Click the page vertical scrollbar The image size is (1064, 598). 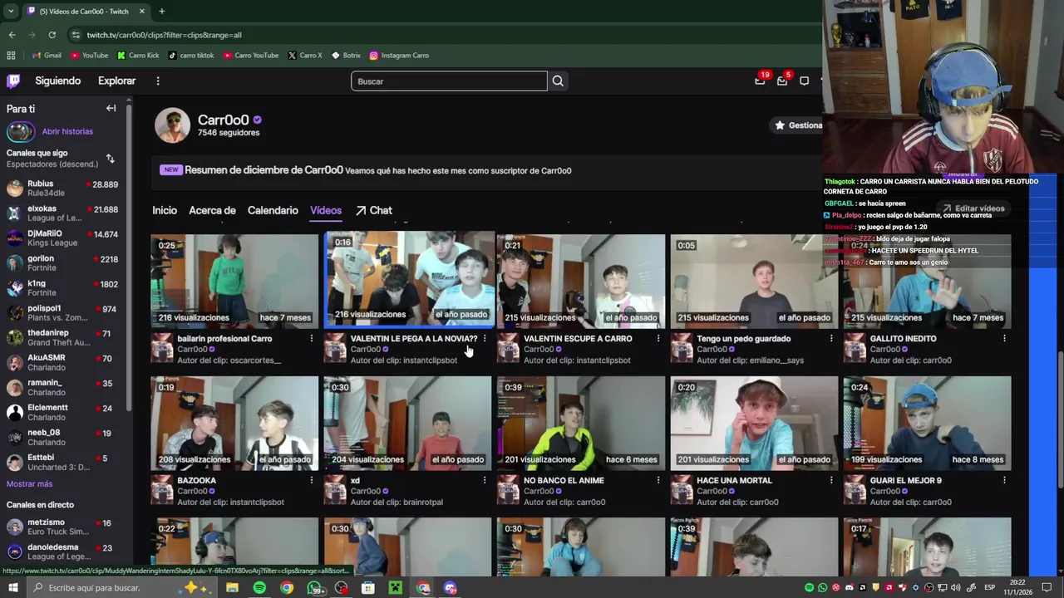1061,419
